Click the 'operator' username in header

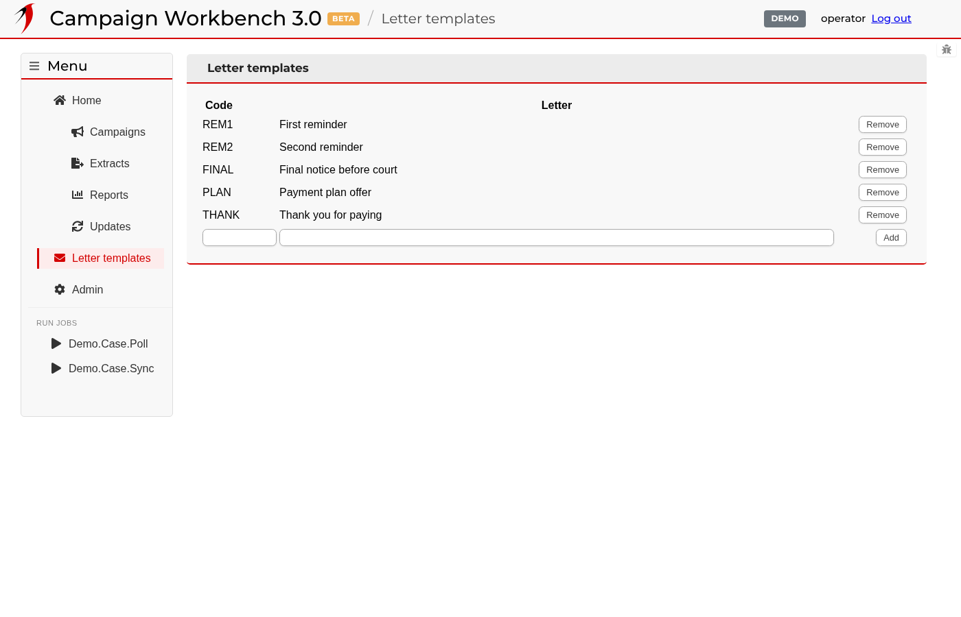843,19
